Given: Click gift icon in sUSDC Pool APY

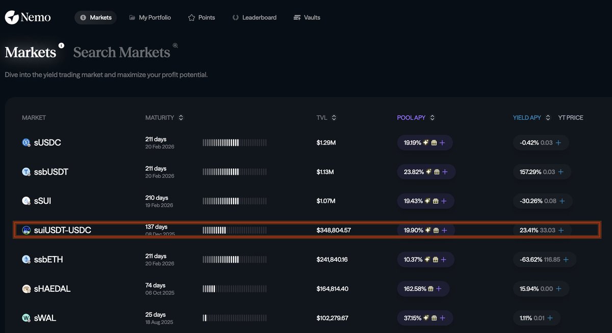Looking at the screenshot, I should point(434,143).
